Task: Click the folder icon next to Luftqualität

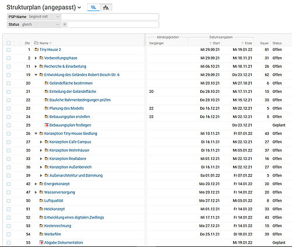Action: pyautogui.click(x=41, y=200)
